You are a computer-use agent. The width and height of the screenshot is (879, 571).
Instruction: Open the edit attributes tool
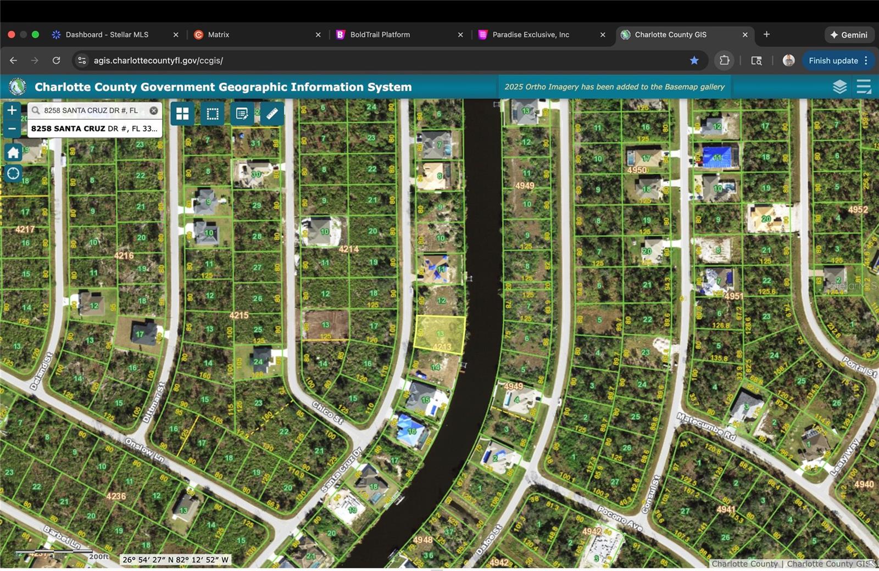click(x=242, y=114)
